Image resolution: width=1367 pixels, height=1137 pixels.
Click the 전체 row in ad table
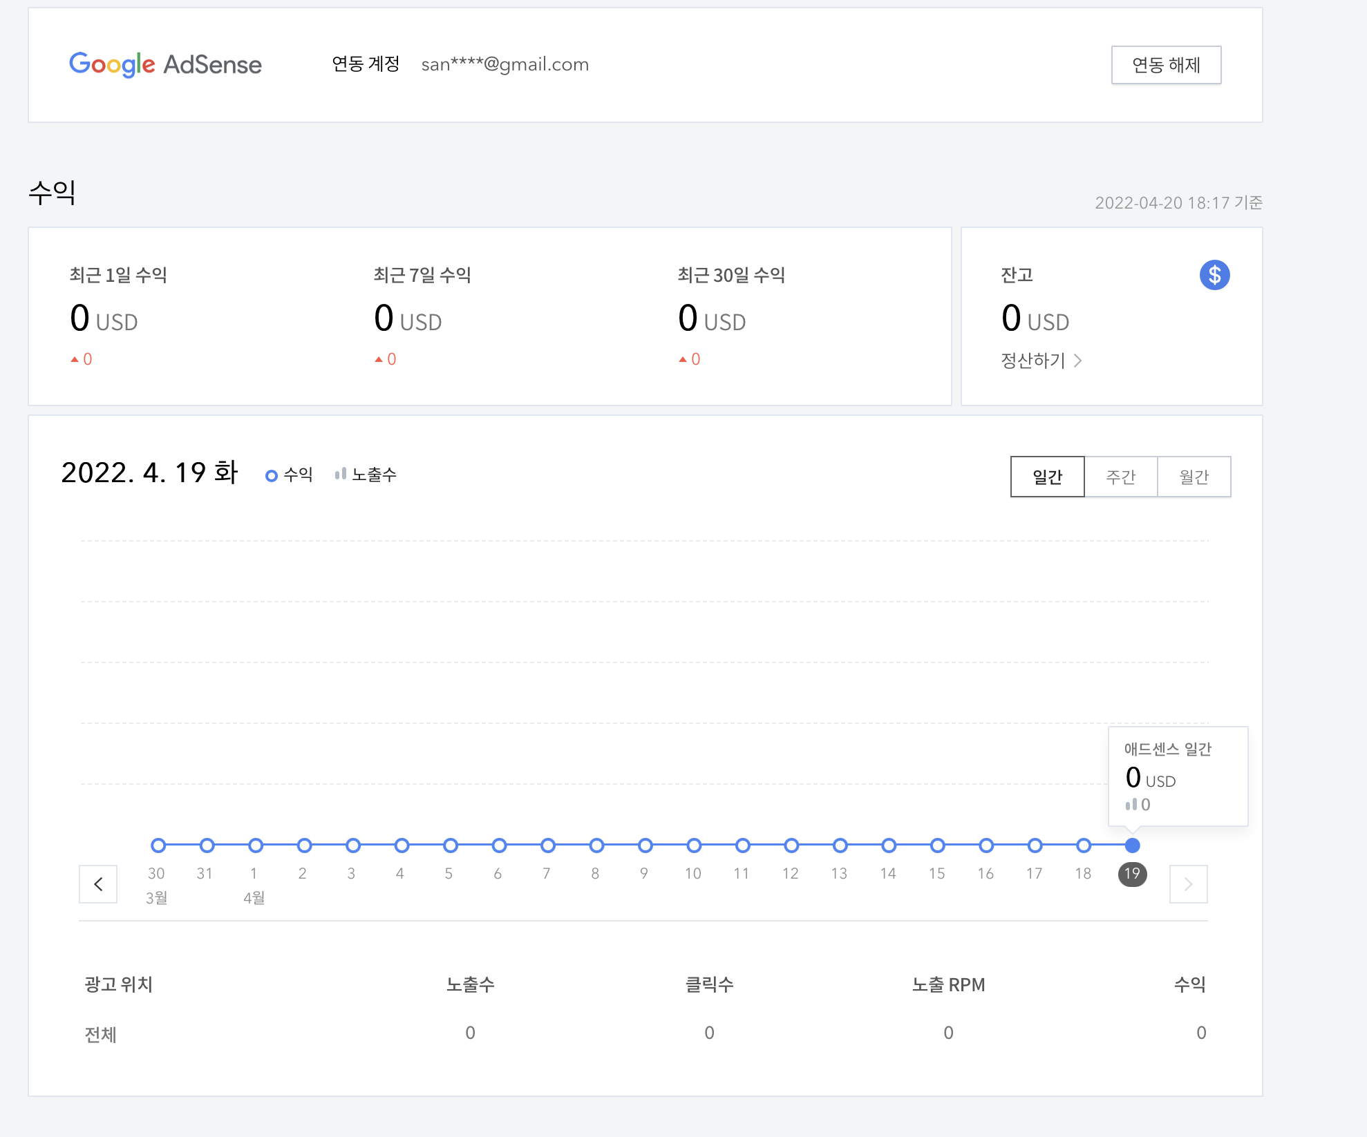coord(101,1033)
